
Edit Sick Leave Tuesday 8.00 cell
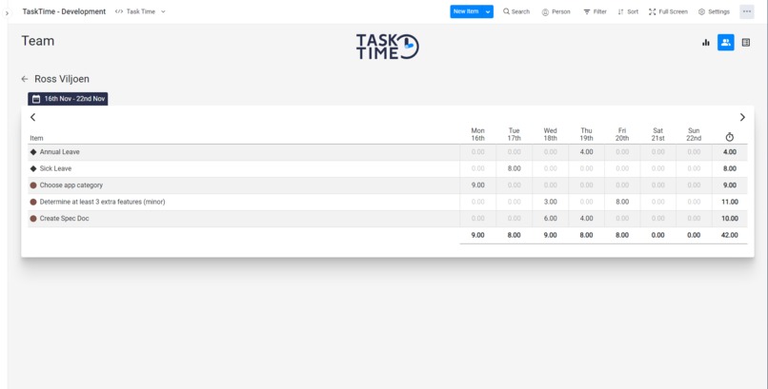click(514, 168)
